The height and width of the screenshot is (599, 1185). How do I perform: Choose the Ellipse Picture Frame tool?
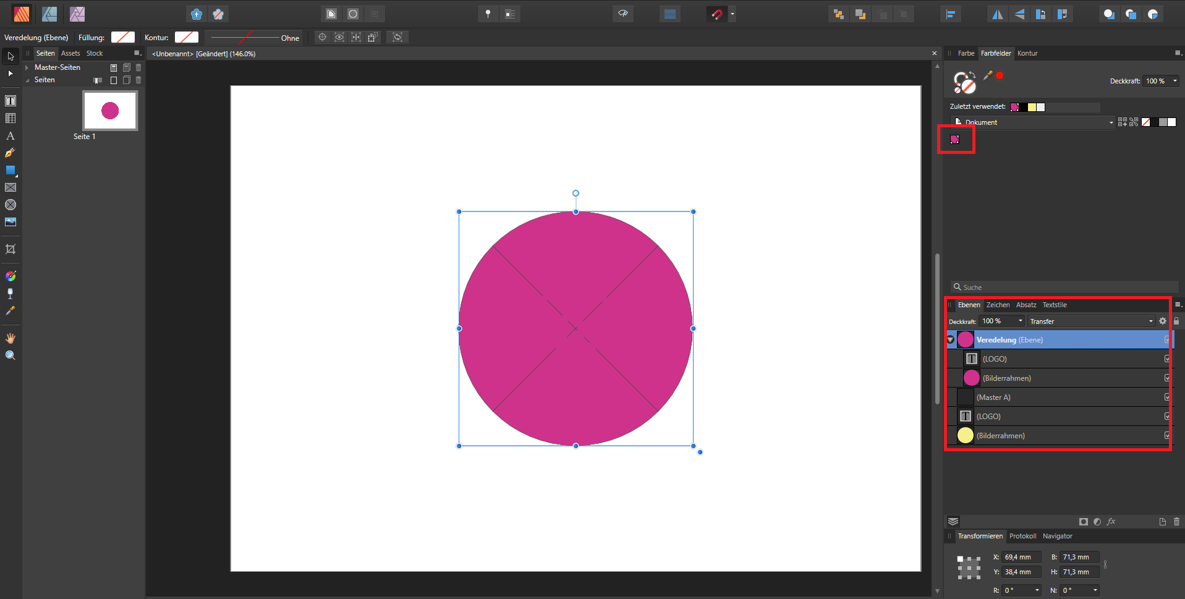pyautogui.click(x=11, y=205)
